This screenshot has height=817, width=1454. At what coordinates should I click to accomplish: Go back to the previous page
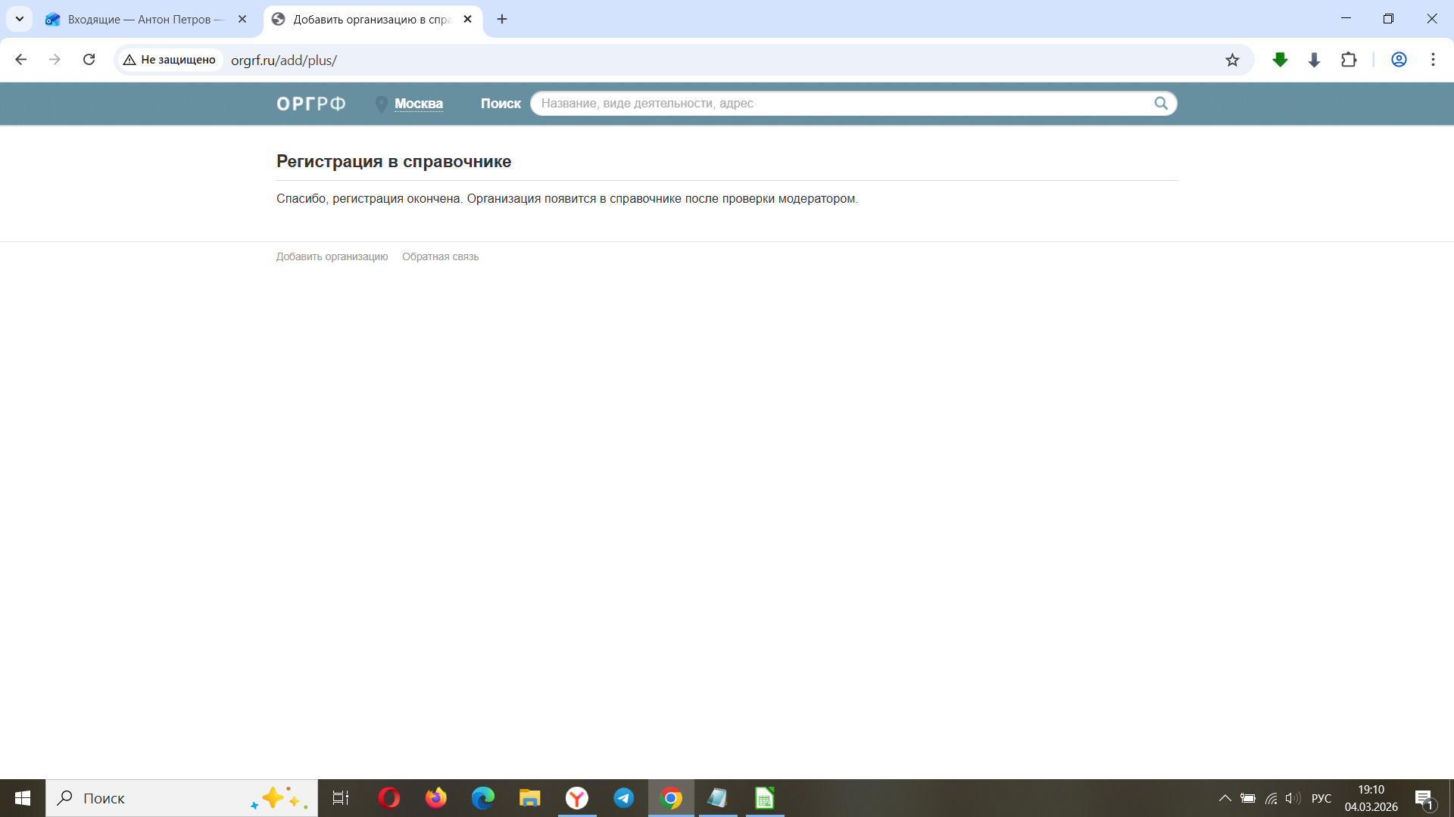point(21,60)
